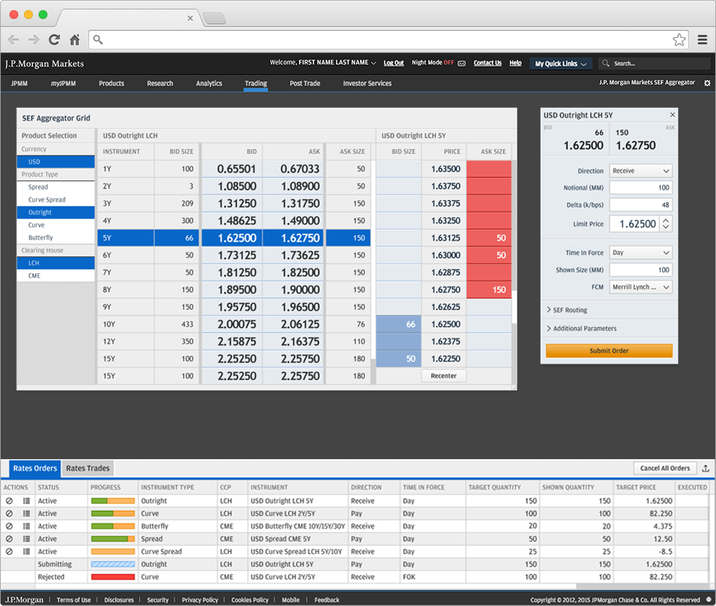Image resolution: width=716 pixels, height=606 pixels.
Task: Open browser hamburger menu
Action: click(x=702, y=39)
